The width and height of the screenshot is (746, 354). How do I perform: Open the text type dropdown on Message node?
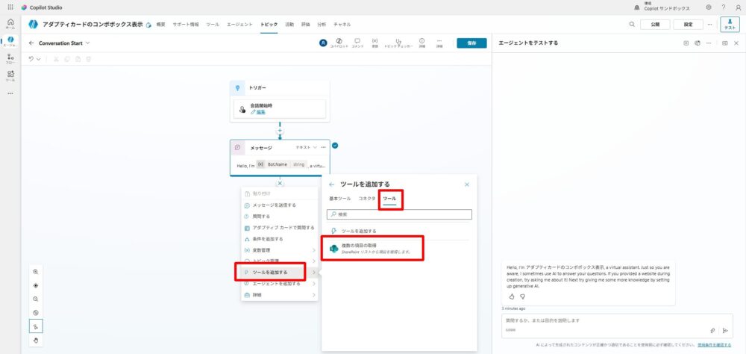point(307,147)
